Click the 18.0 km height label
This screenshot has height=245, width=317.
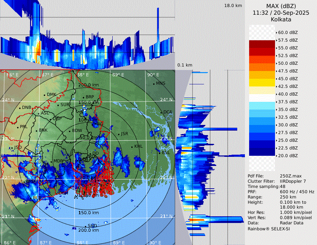[233, 6]
